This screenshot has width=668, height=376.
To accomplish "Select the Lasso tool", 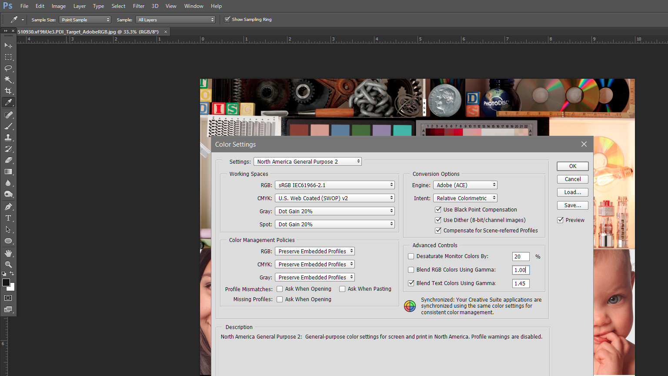I will tap(8, 68).
